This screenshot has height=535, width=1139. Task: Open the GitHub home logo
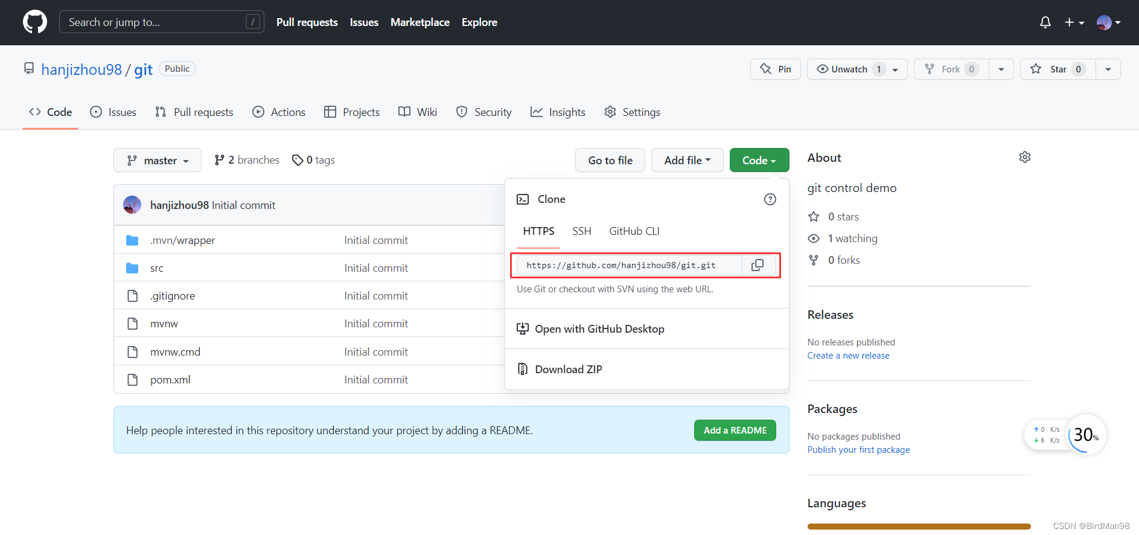pos(35,22)
